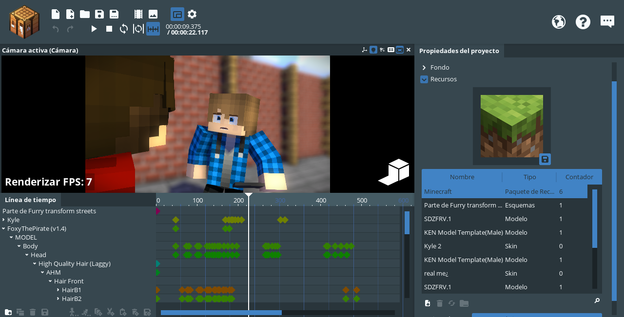
Task: Expand the Fondo section
Action: [x=424, y=68]
